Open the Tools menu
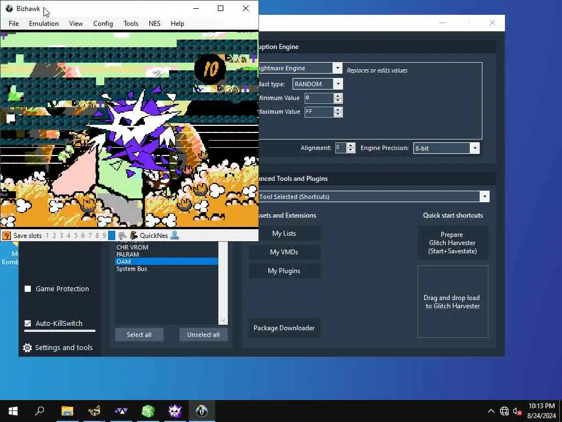 131,23
